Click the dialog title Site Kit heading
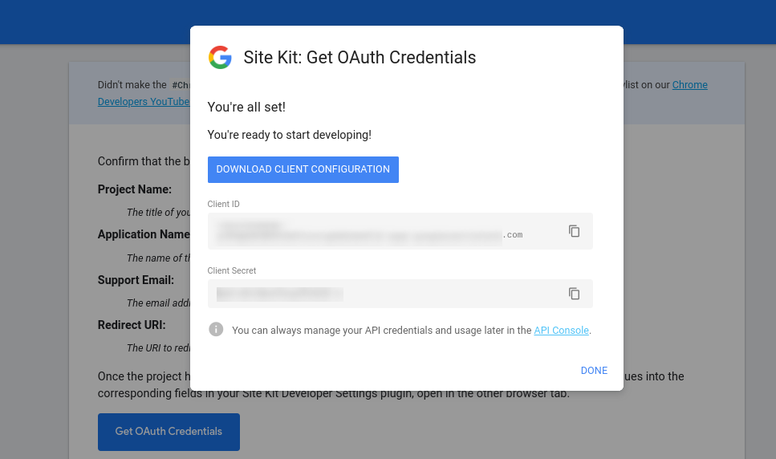The height and width of the screenshot is (459, 776). (360, 58)
